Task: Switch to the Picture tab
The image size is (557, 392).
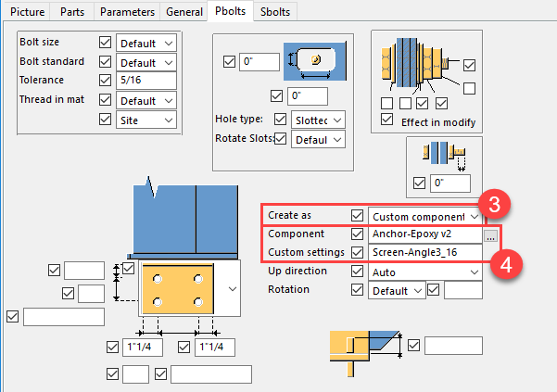Action: 26,11
